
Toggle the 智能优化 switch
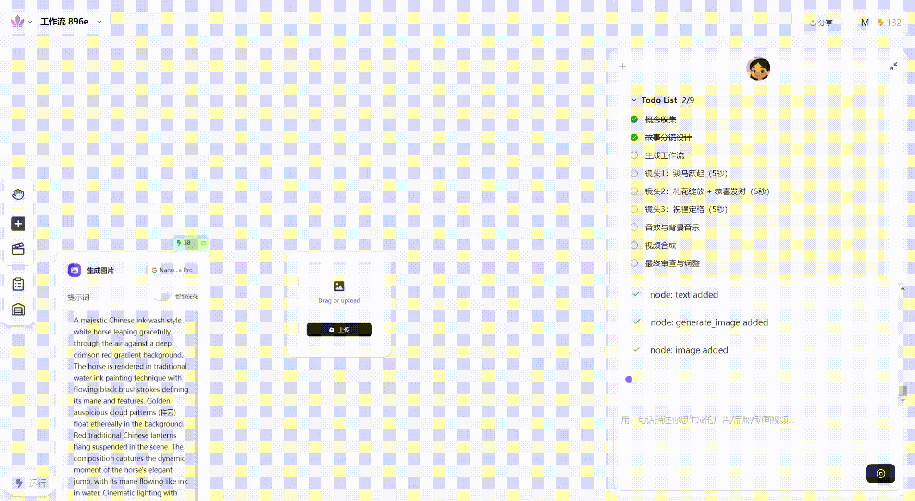[161, 297]
